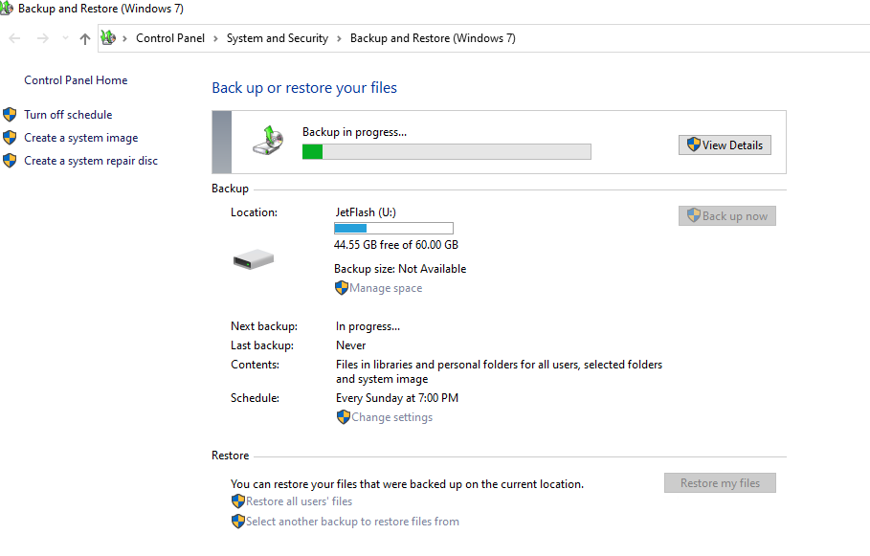Image resolution: width=870 pixels, height=556 pixels.
Task: Select the Backup and Restore (Windows 7) breadcrumb
Action: 433,38
